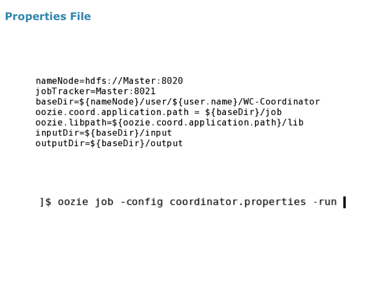This screenshot has width=380, height=285.
Task: Click the ]$ shell prompt
Action: (x=45, y=202)
